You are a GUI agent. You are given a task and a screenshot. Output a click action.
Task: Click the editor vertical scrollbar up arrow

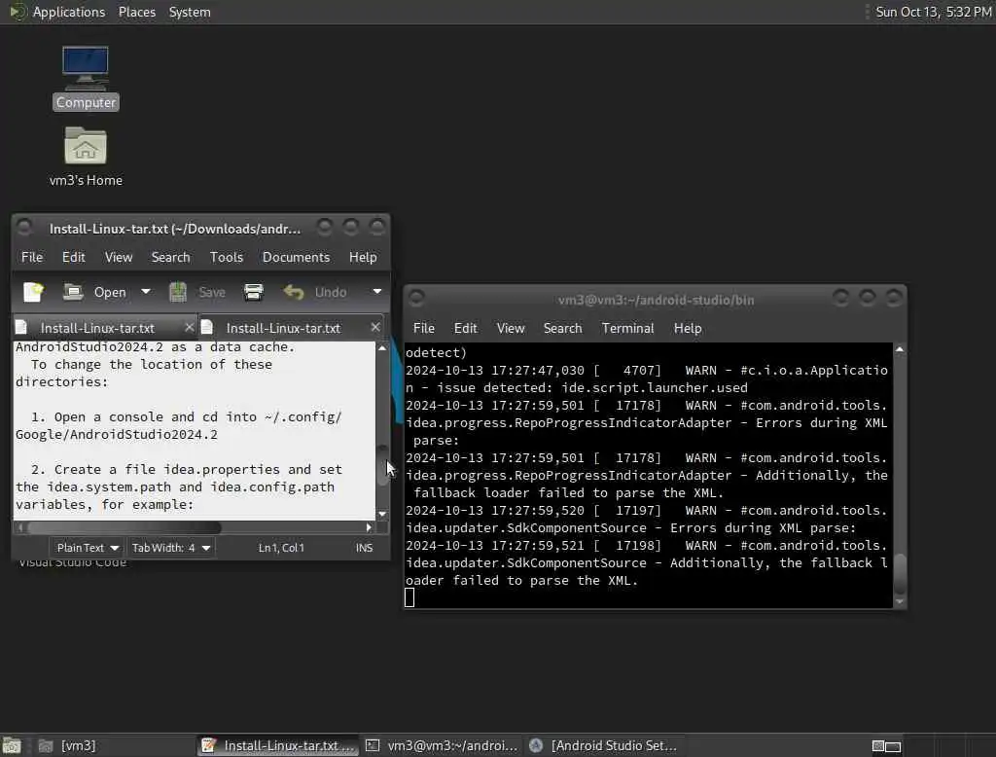[x=382, y=348]
